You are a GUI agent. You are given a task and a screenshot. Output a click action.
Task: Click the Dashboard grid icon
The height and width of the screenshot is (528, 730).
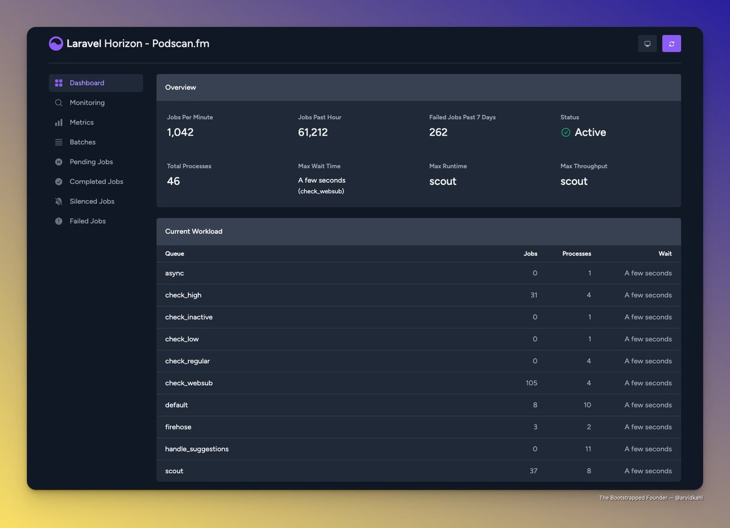click(x=59, y=83)
